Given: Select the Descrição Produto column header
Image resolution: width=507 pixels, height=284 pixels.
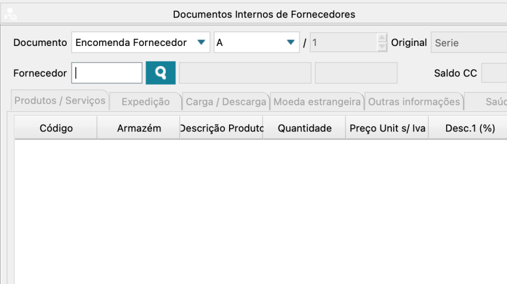Looking at the screenshot, I should point(221,128).
